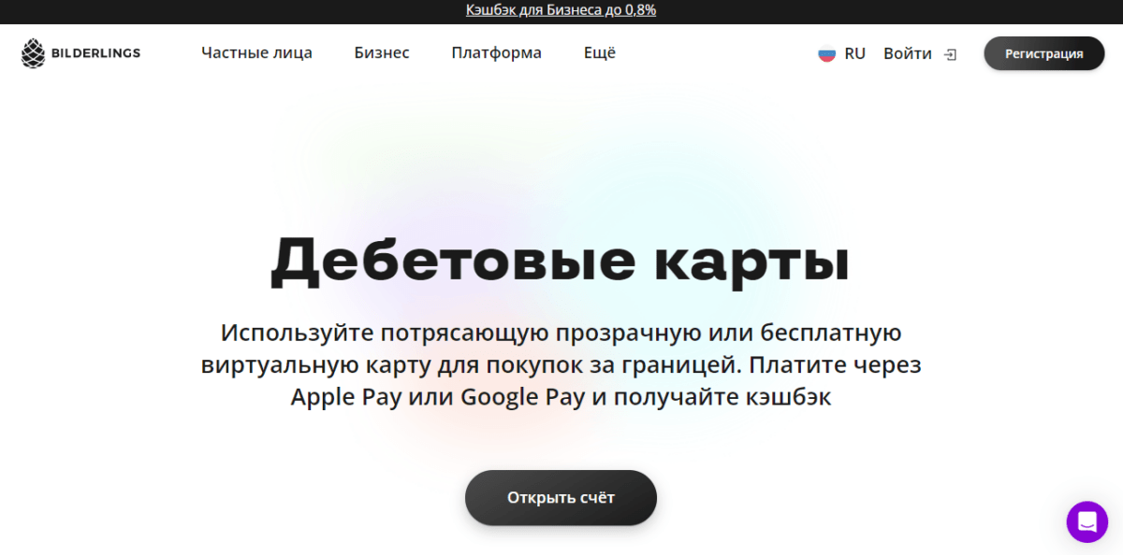Viewport: 1123px width, 555px height.
Task: Click the Регистрация button
Action: (x=1044, y=53)
